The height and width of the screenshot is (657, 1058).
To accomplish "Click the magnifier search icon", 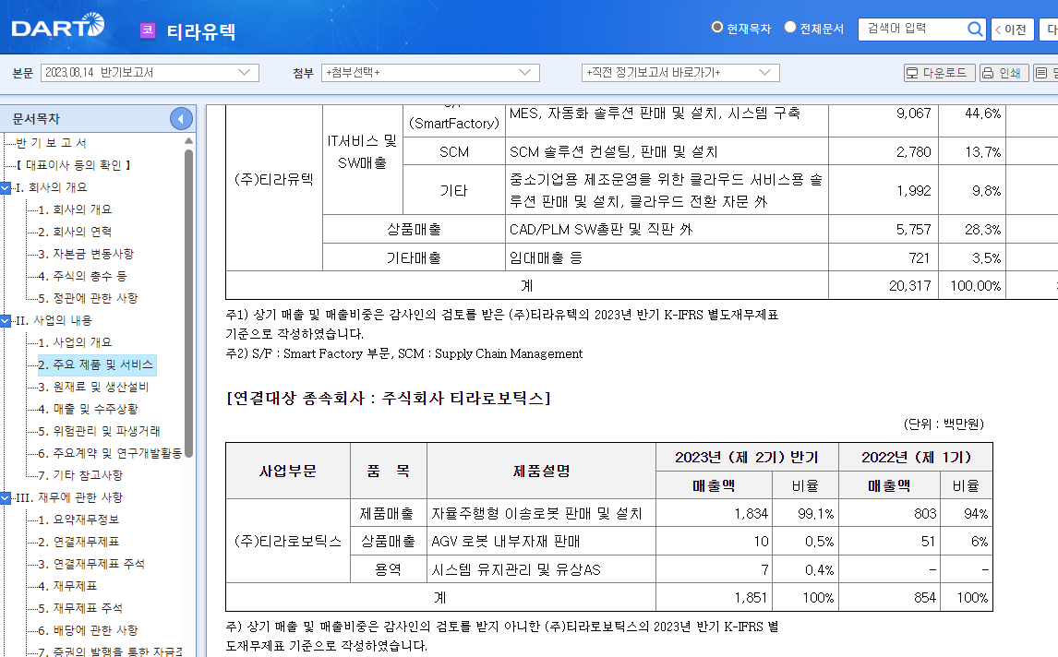I will (x=974, y=29).
